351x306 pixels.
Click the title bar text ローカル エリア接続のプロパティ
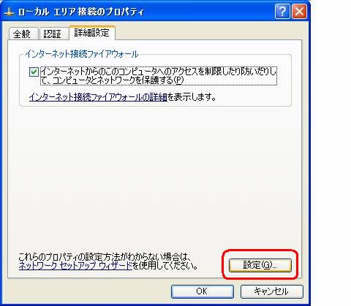pyautogui.click(x=81, y=12)
